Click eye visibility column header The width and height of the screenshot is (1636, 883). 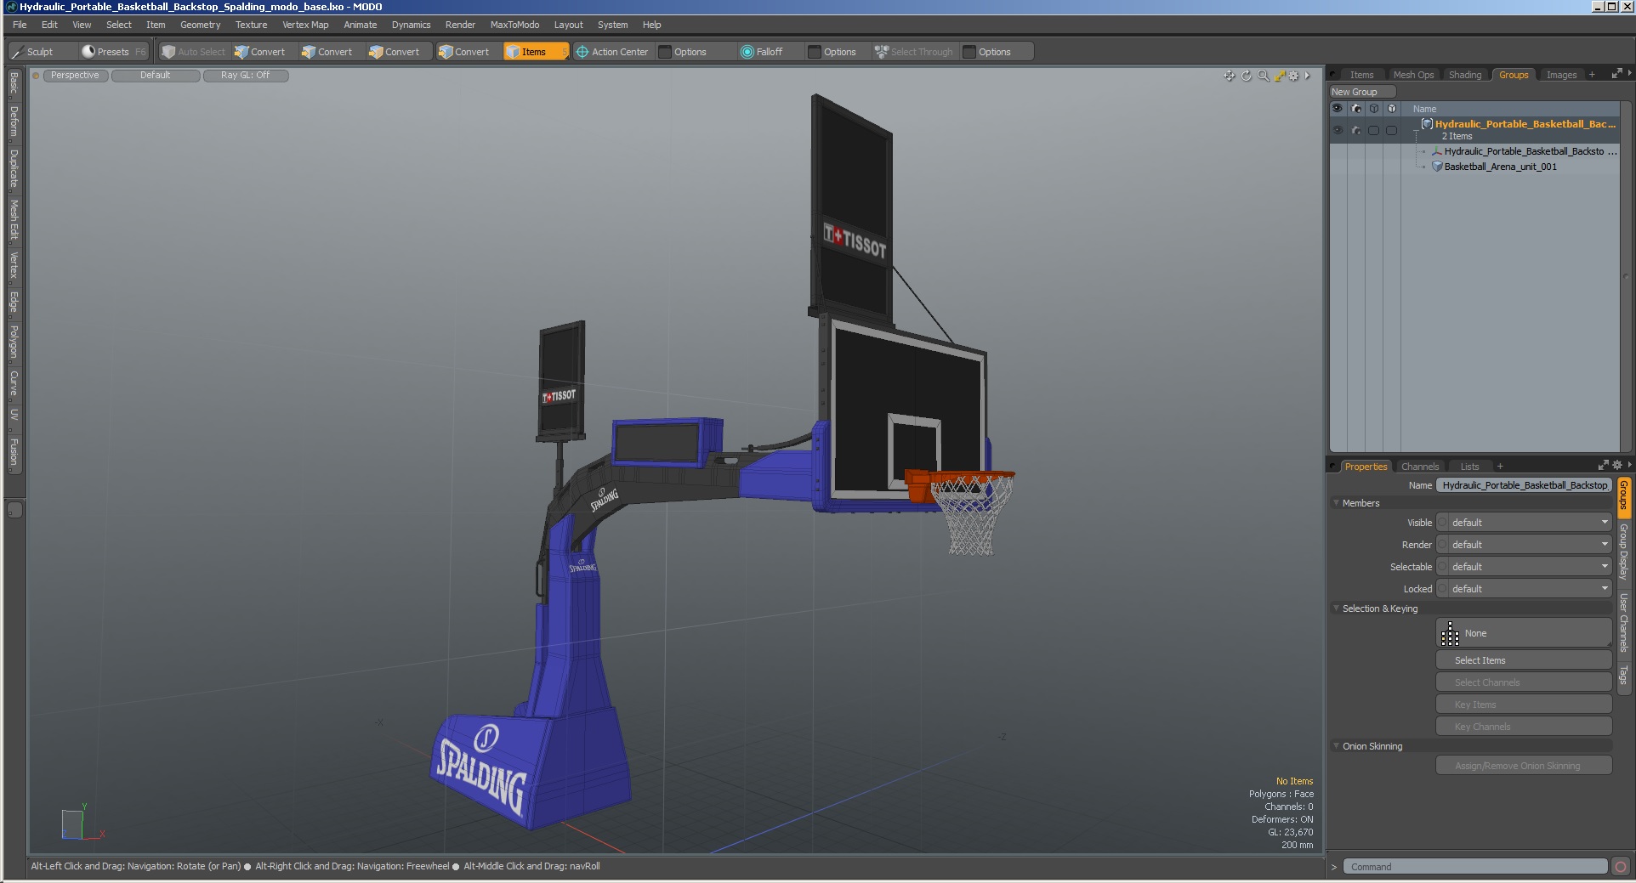coord(1338,109)
